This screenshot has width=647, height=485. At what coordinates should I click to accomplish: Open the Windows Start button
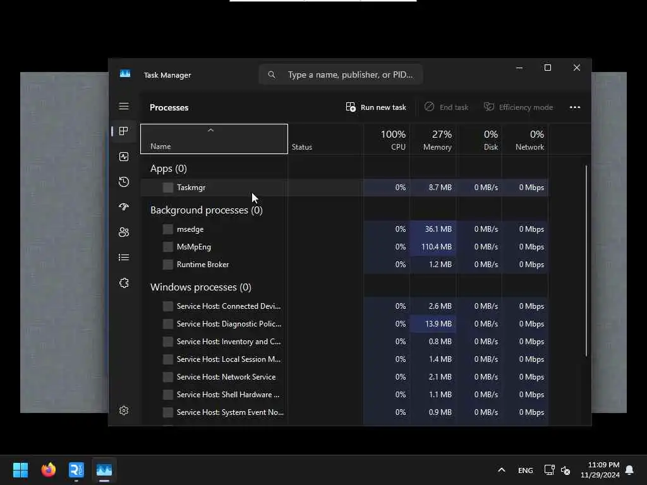[x=20, y=470]
